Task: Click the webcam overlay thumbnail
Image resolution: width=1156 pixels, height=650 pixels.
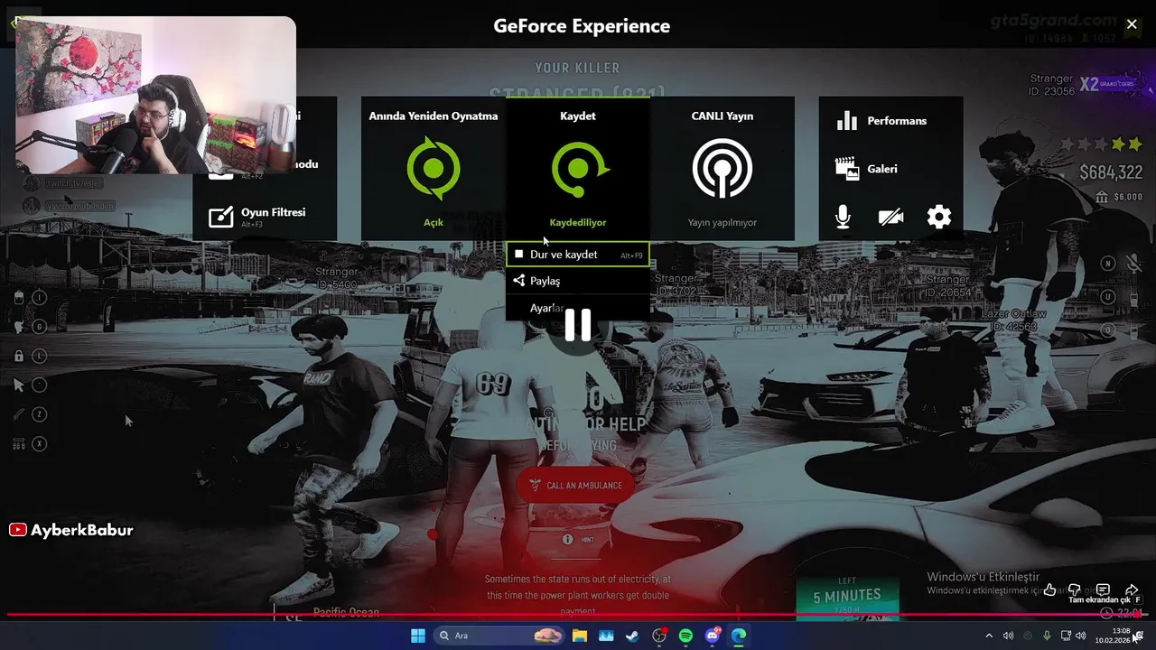Action: coord(155,95)
